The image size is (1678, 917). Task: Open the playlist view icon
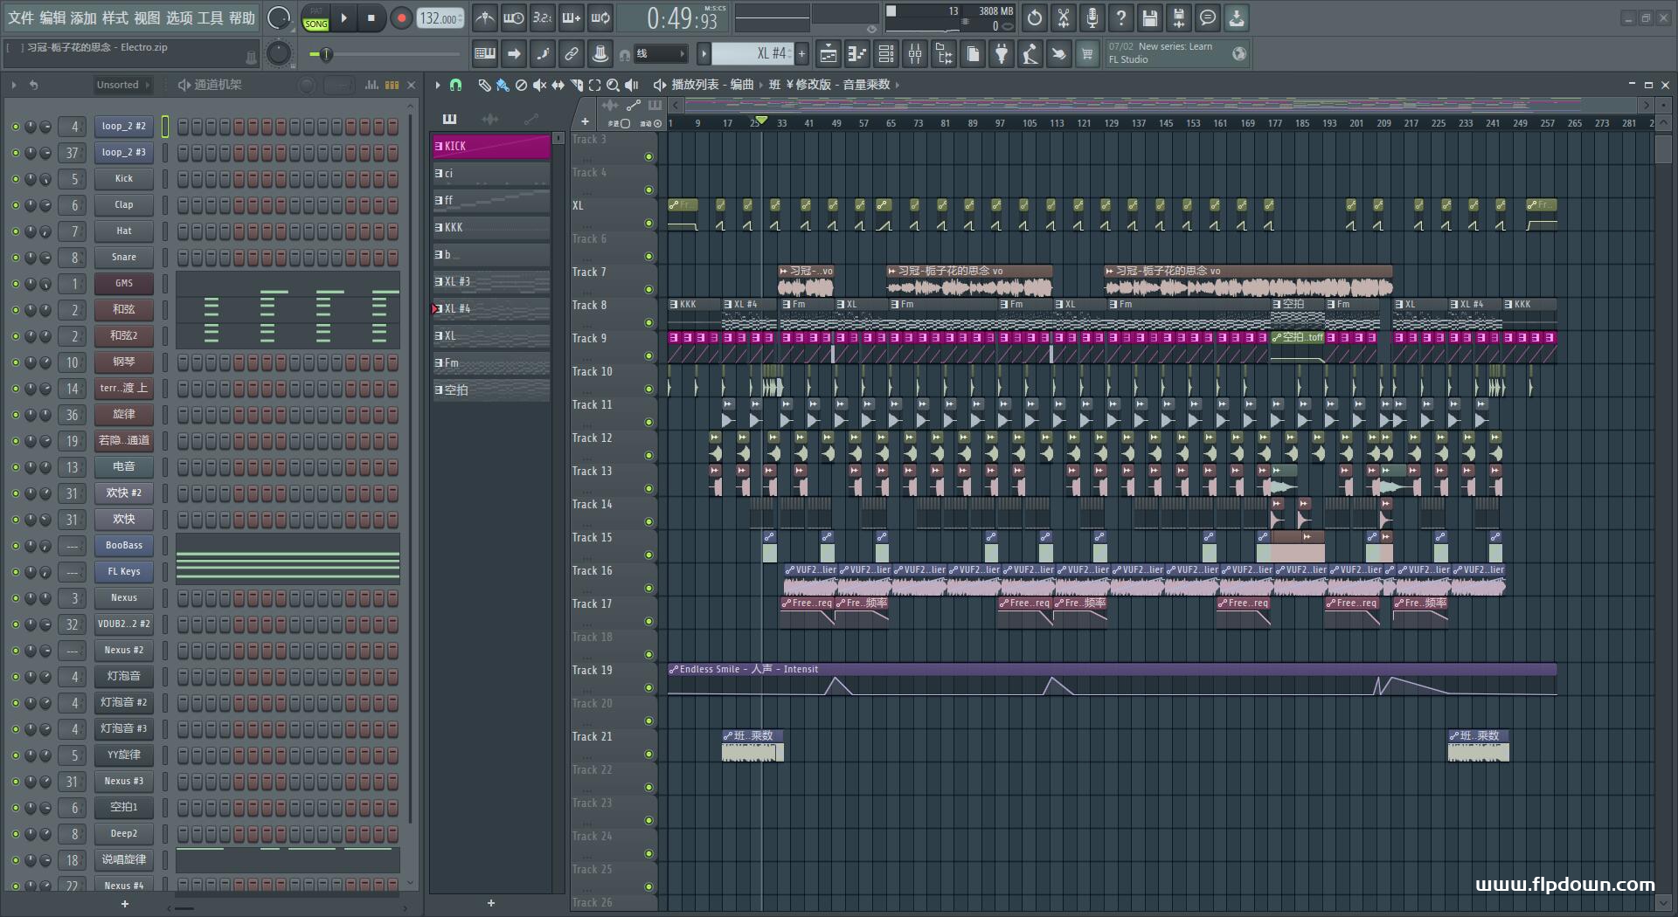[829, 54]
